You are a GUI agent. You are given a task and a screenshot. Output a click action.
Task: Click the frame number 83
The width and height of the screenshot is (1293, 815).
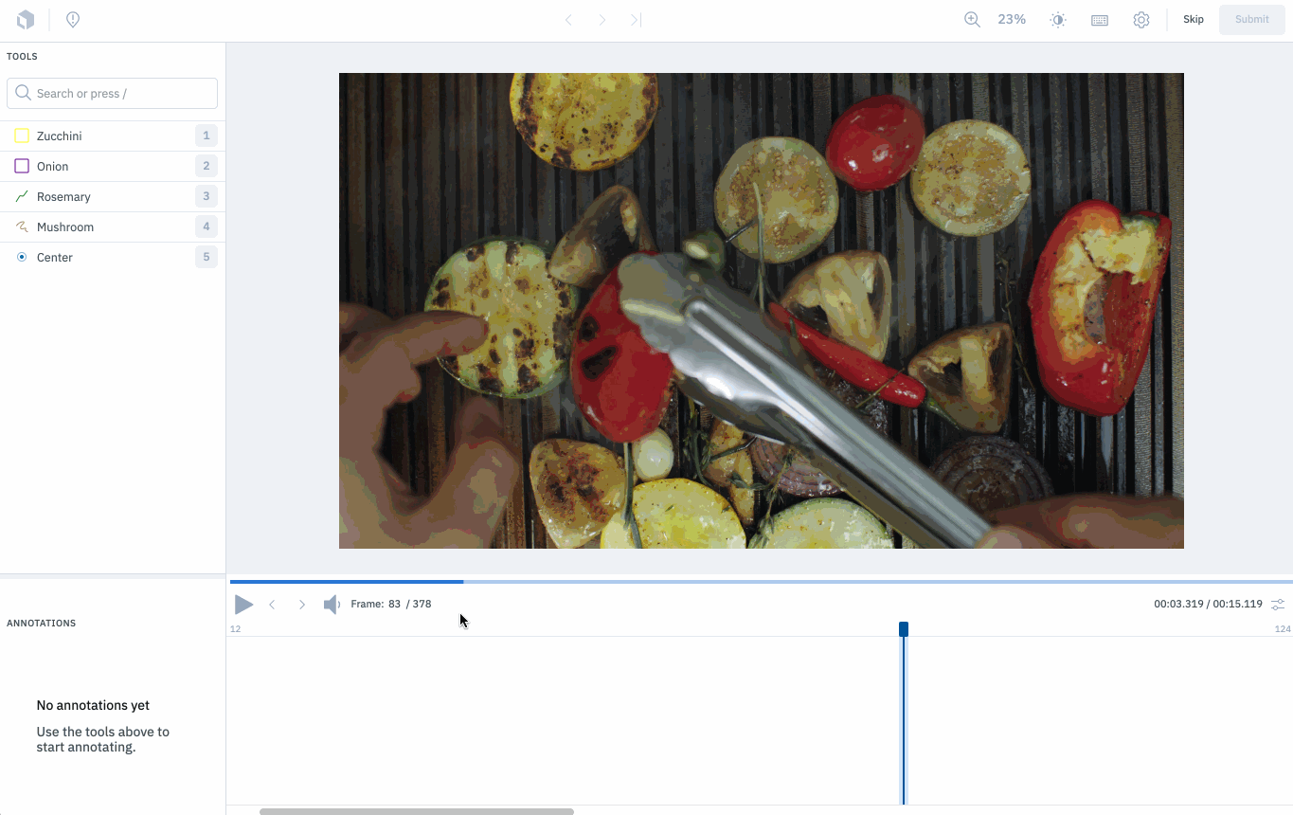click(394, 604)
